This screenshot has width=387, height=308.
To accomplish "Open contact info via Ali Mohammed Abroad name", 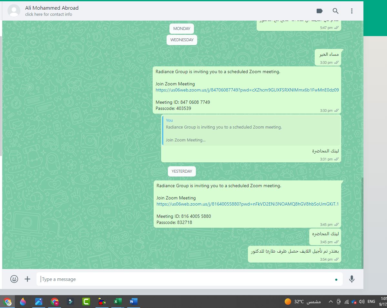I will [52, 8].
